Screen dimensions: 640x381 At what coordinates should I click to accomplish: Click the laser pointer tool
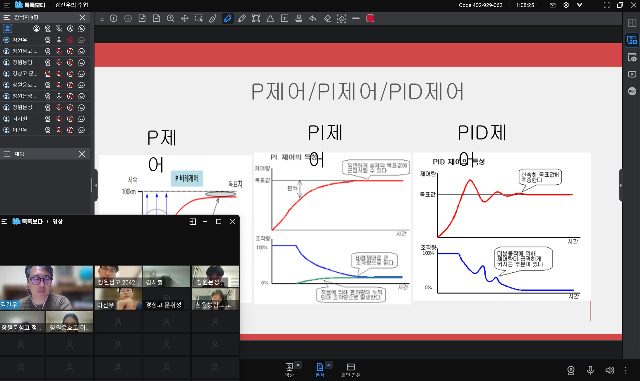(213, 18)
